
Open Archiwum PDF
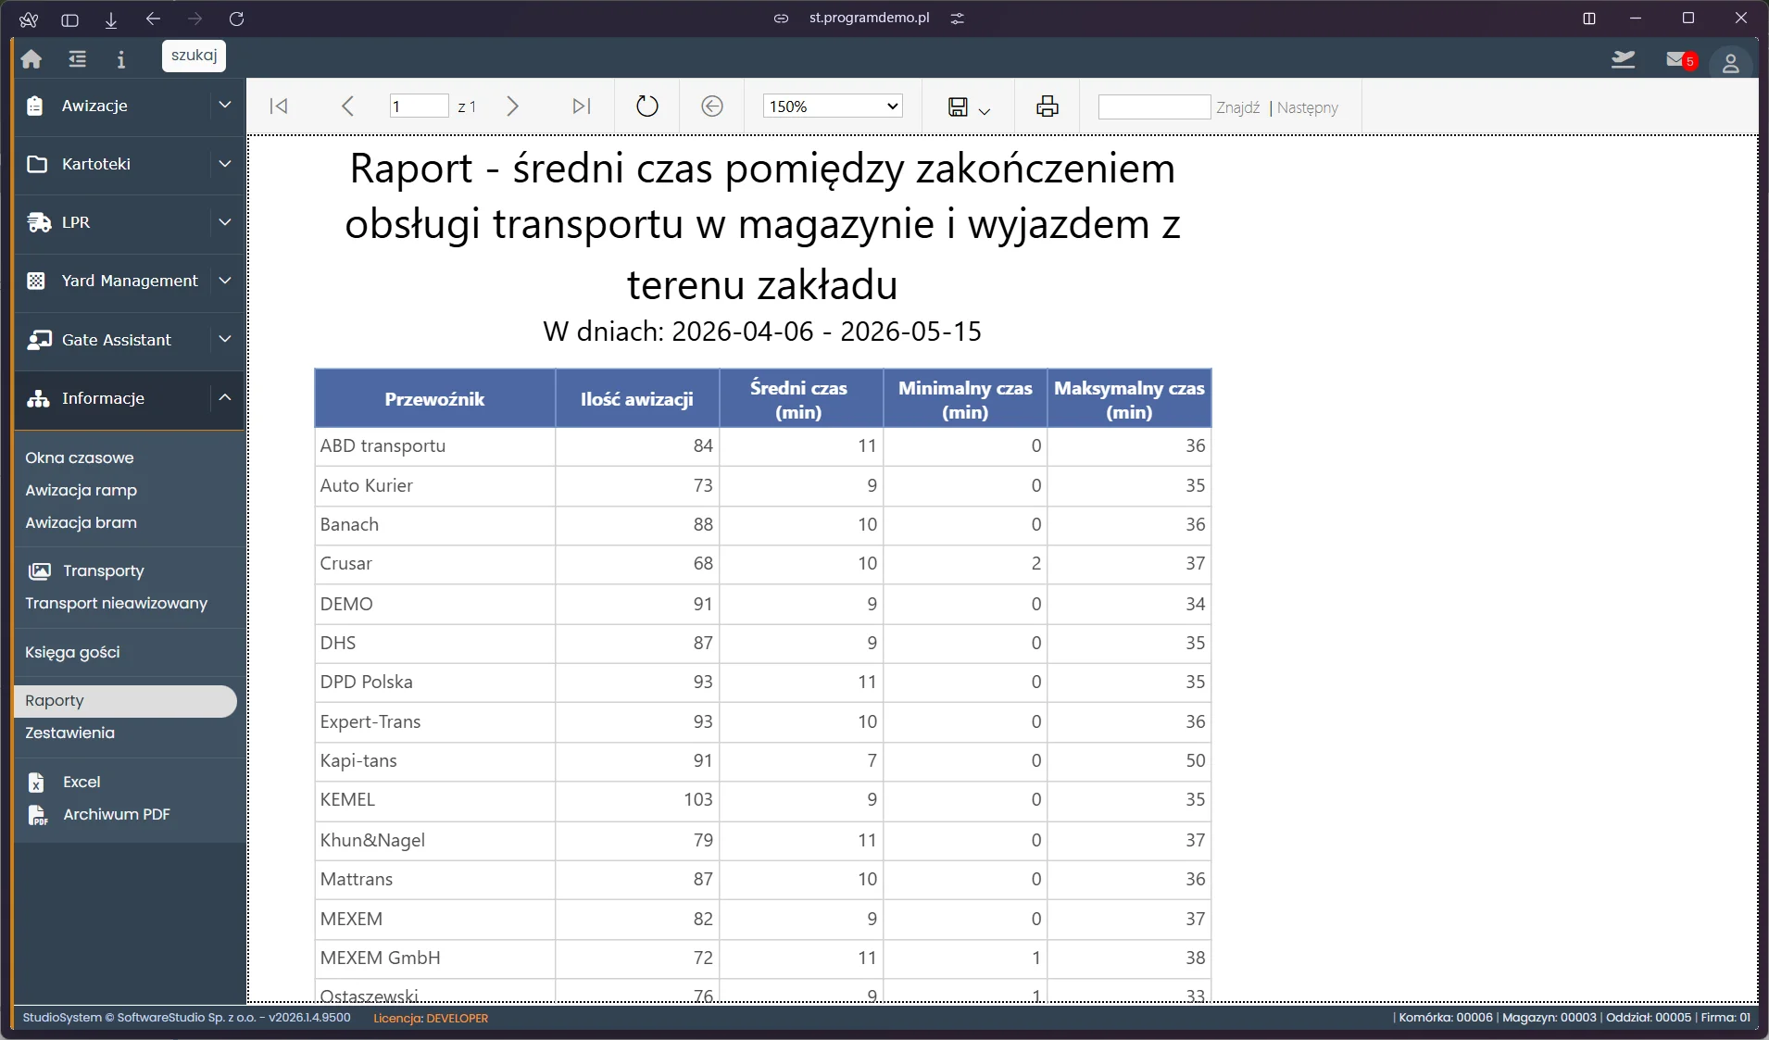click(x=117, y=814)
